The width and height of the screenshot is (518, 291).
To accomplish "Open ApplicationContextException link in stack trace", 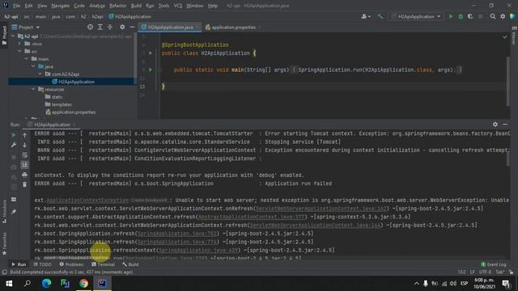I will [87, 200].
